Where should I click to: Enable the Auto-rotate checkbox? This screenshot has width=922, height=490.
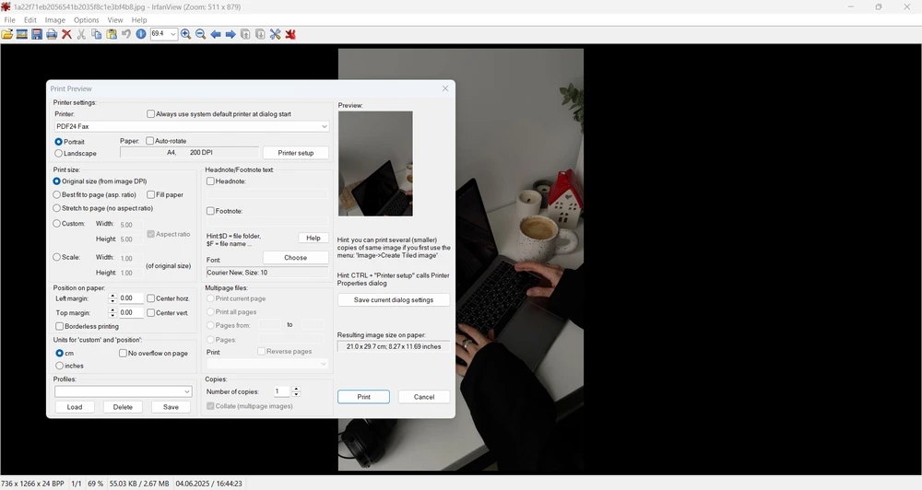(x=150, y=141)
